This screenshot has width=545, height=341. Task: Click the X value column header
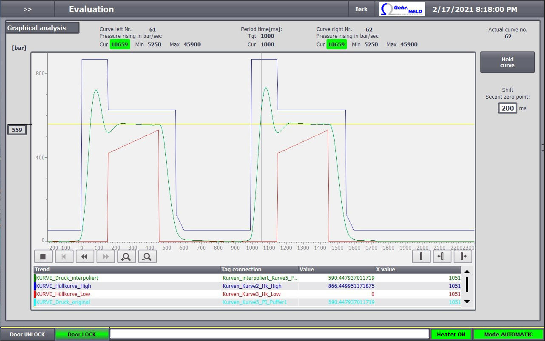(418, 270)
